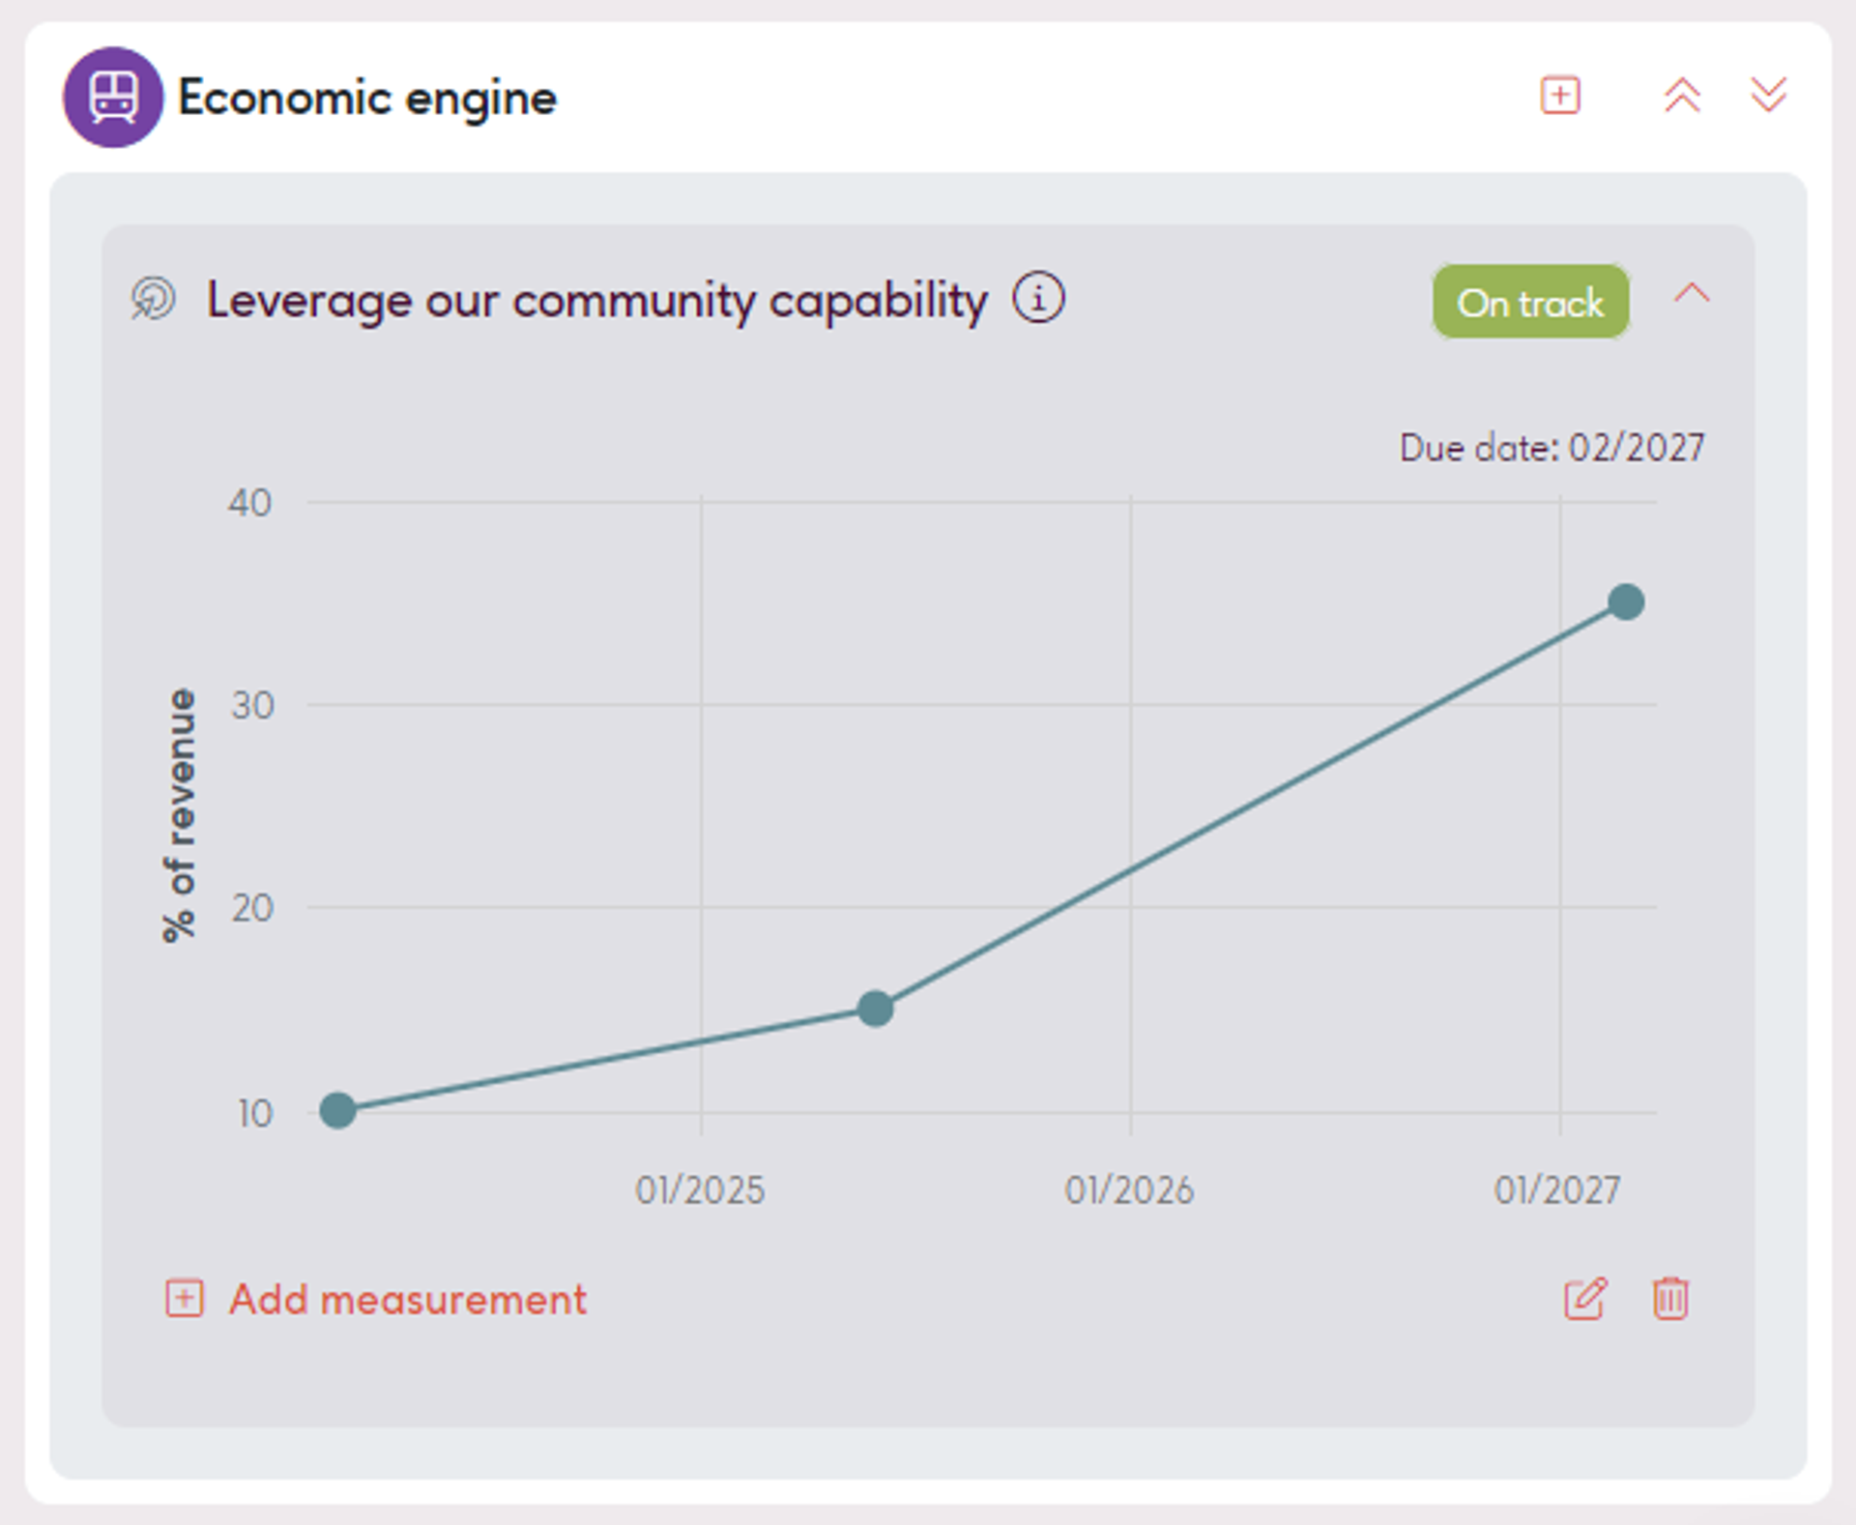Click the % of revenue axis title
Viewport: 1856px width, 1525px height.
coord(181,814)
